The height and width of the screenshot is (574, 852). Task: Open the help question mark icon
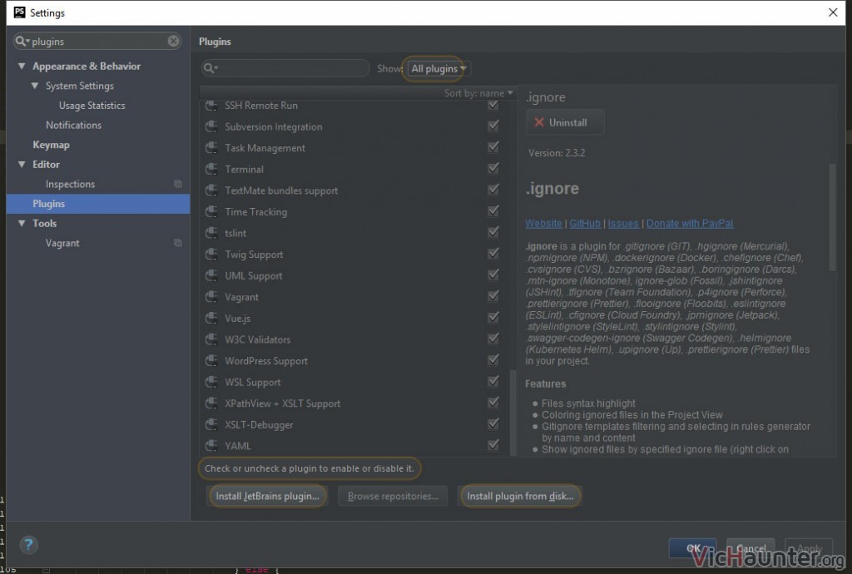pyautogui.click(x=29, y=545)
